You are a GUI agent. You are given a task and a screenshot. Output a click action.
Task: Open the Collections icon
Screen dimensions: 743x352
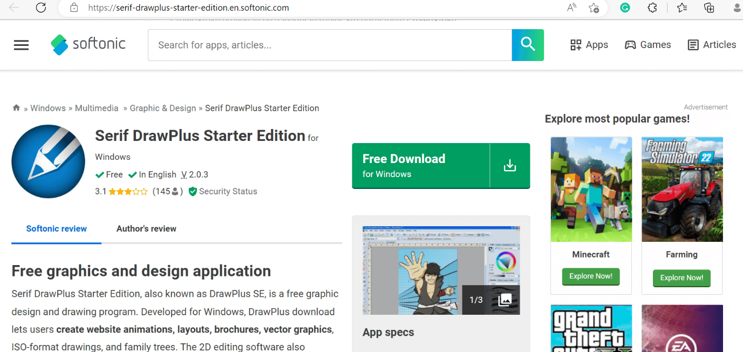709,8
